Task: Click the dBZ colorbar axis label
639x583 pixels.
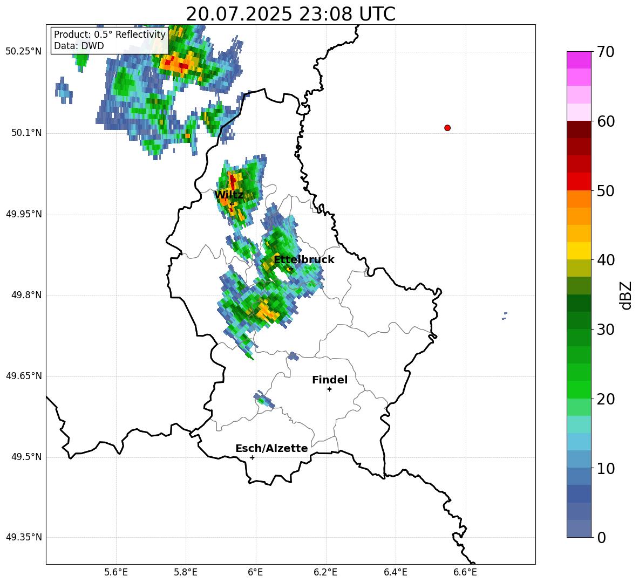Action: tap(626, 295)
